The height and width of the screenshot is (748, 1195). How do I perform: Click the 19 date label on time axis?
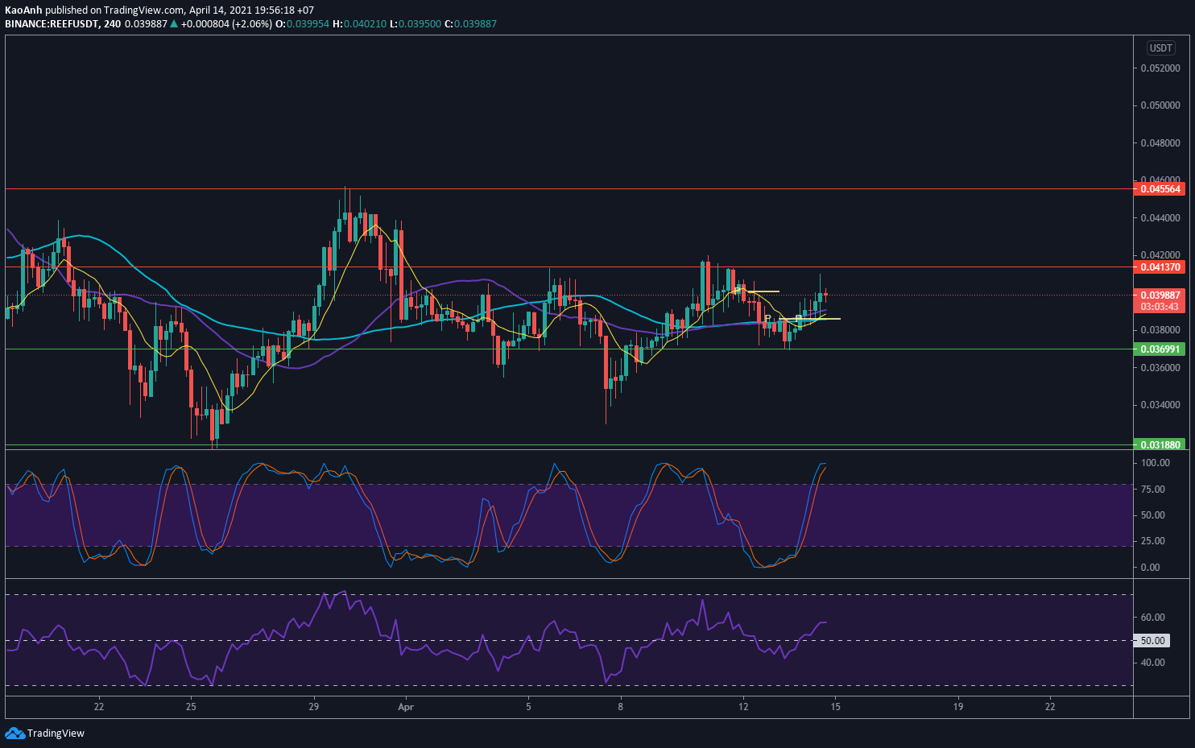[958, 707]
